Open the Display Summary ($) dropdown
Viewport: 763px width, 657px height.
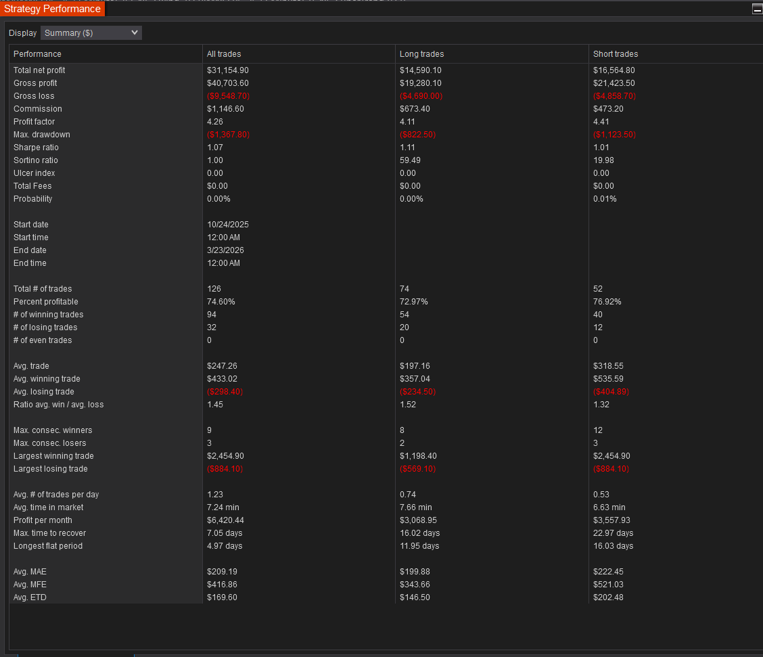[91, 33]
